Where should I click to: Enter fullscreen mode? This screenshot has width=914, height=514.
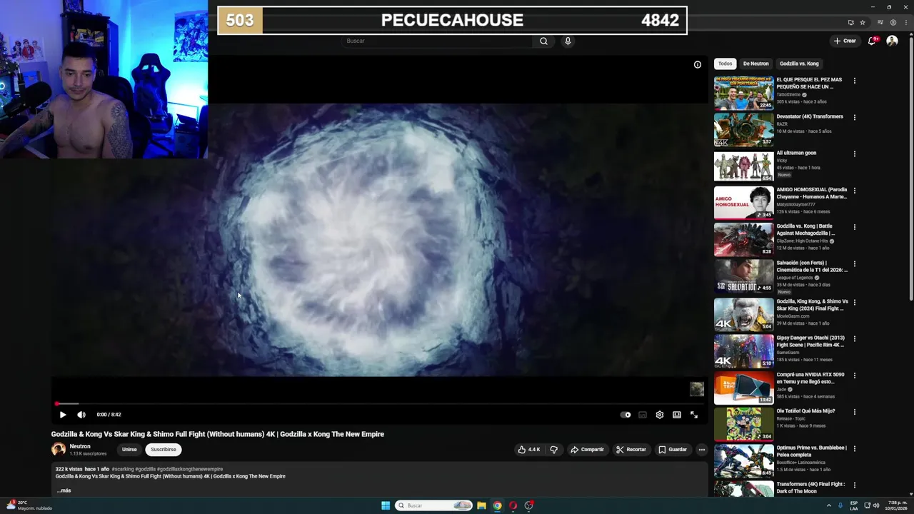(x=694, y=415)
